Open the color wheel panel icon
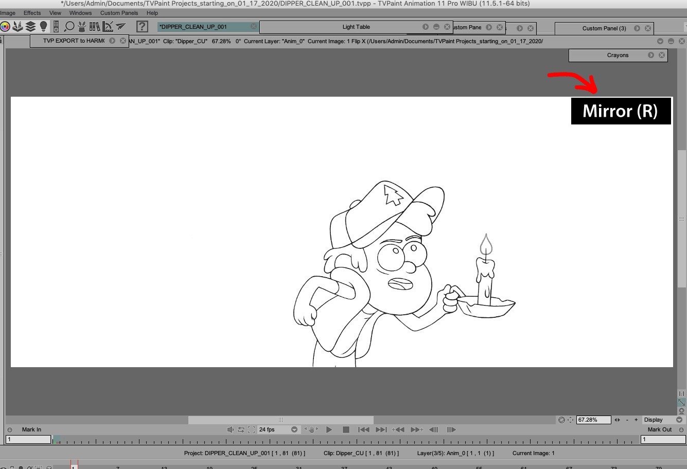Screen dimensions: 687x469 (x=5, y=27)
